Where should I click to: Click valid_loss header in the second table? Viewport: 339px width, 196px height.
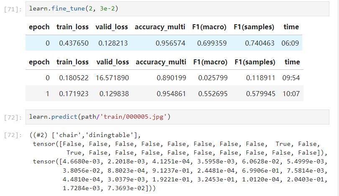112,62
